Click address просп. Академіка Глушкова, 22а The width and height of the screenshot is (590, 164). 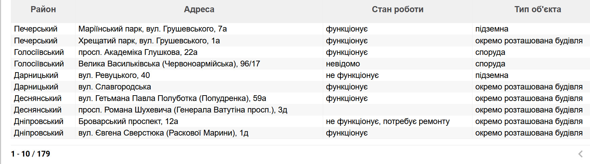pos(138,52)
